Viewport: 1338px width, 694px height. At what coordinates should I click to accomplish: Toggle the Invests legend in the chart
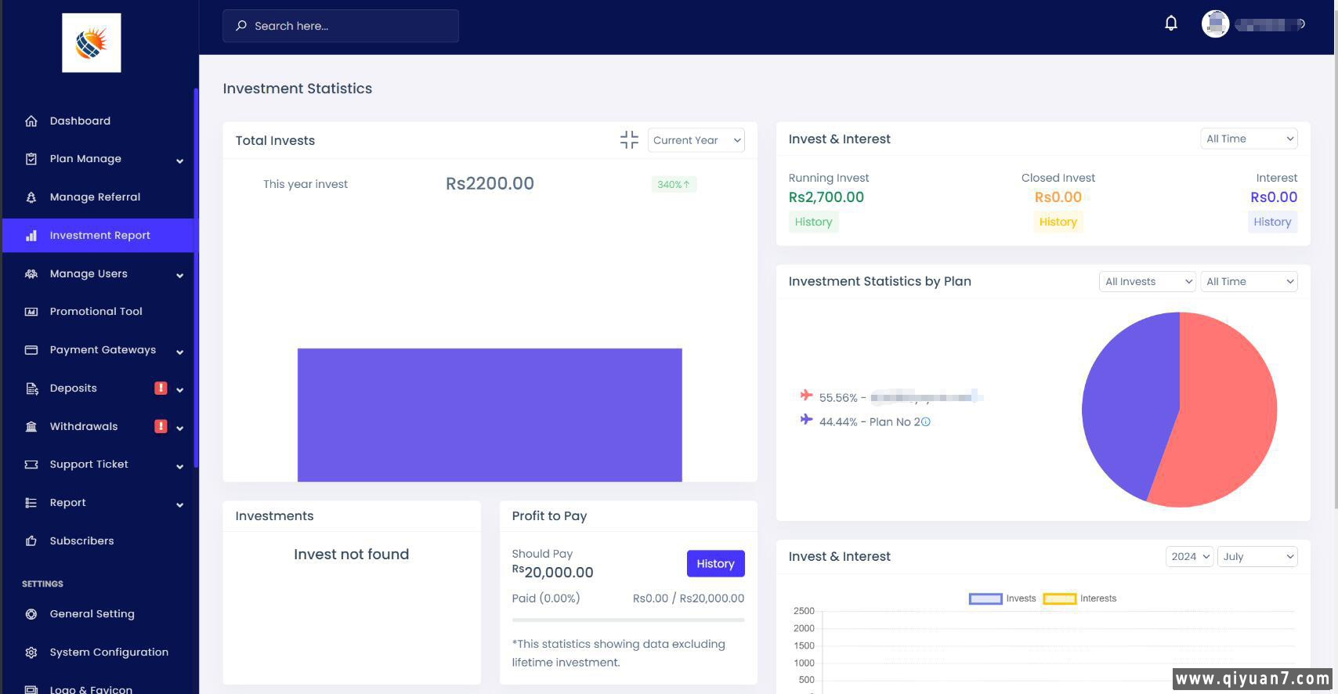point(1002,598)
